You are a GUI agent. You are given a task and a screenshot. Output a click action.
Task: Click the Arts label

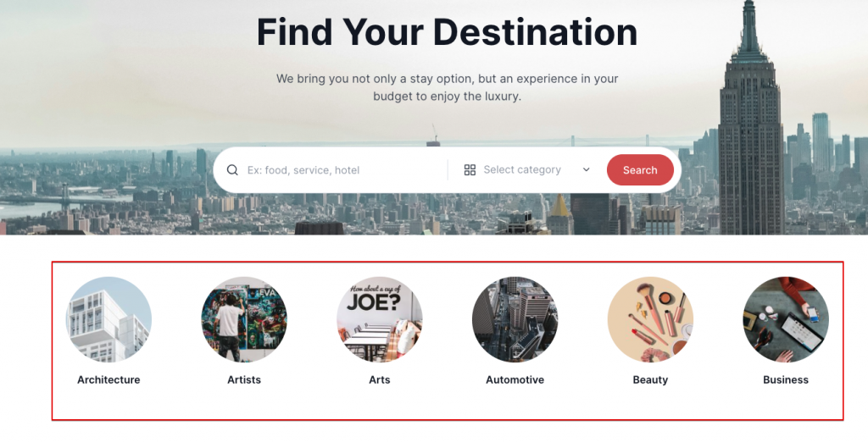point(380,380)
